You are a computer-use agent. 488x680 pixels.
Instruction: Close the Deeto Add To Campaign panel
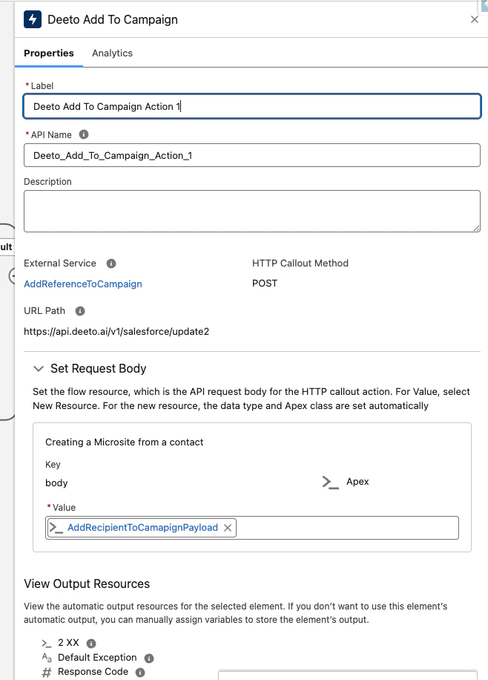475,19
